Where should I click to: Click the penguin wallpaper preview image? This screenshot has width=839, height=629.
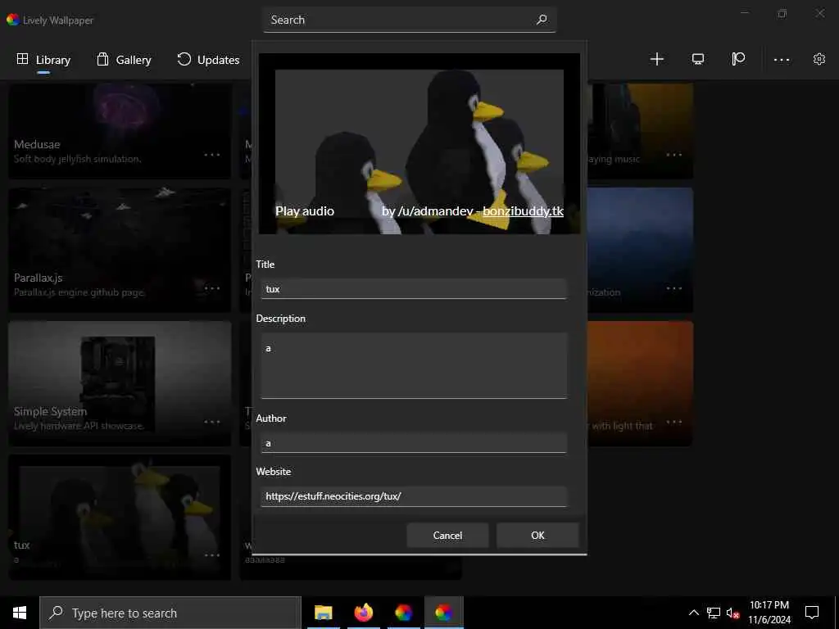[419, 143]
